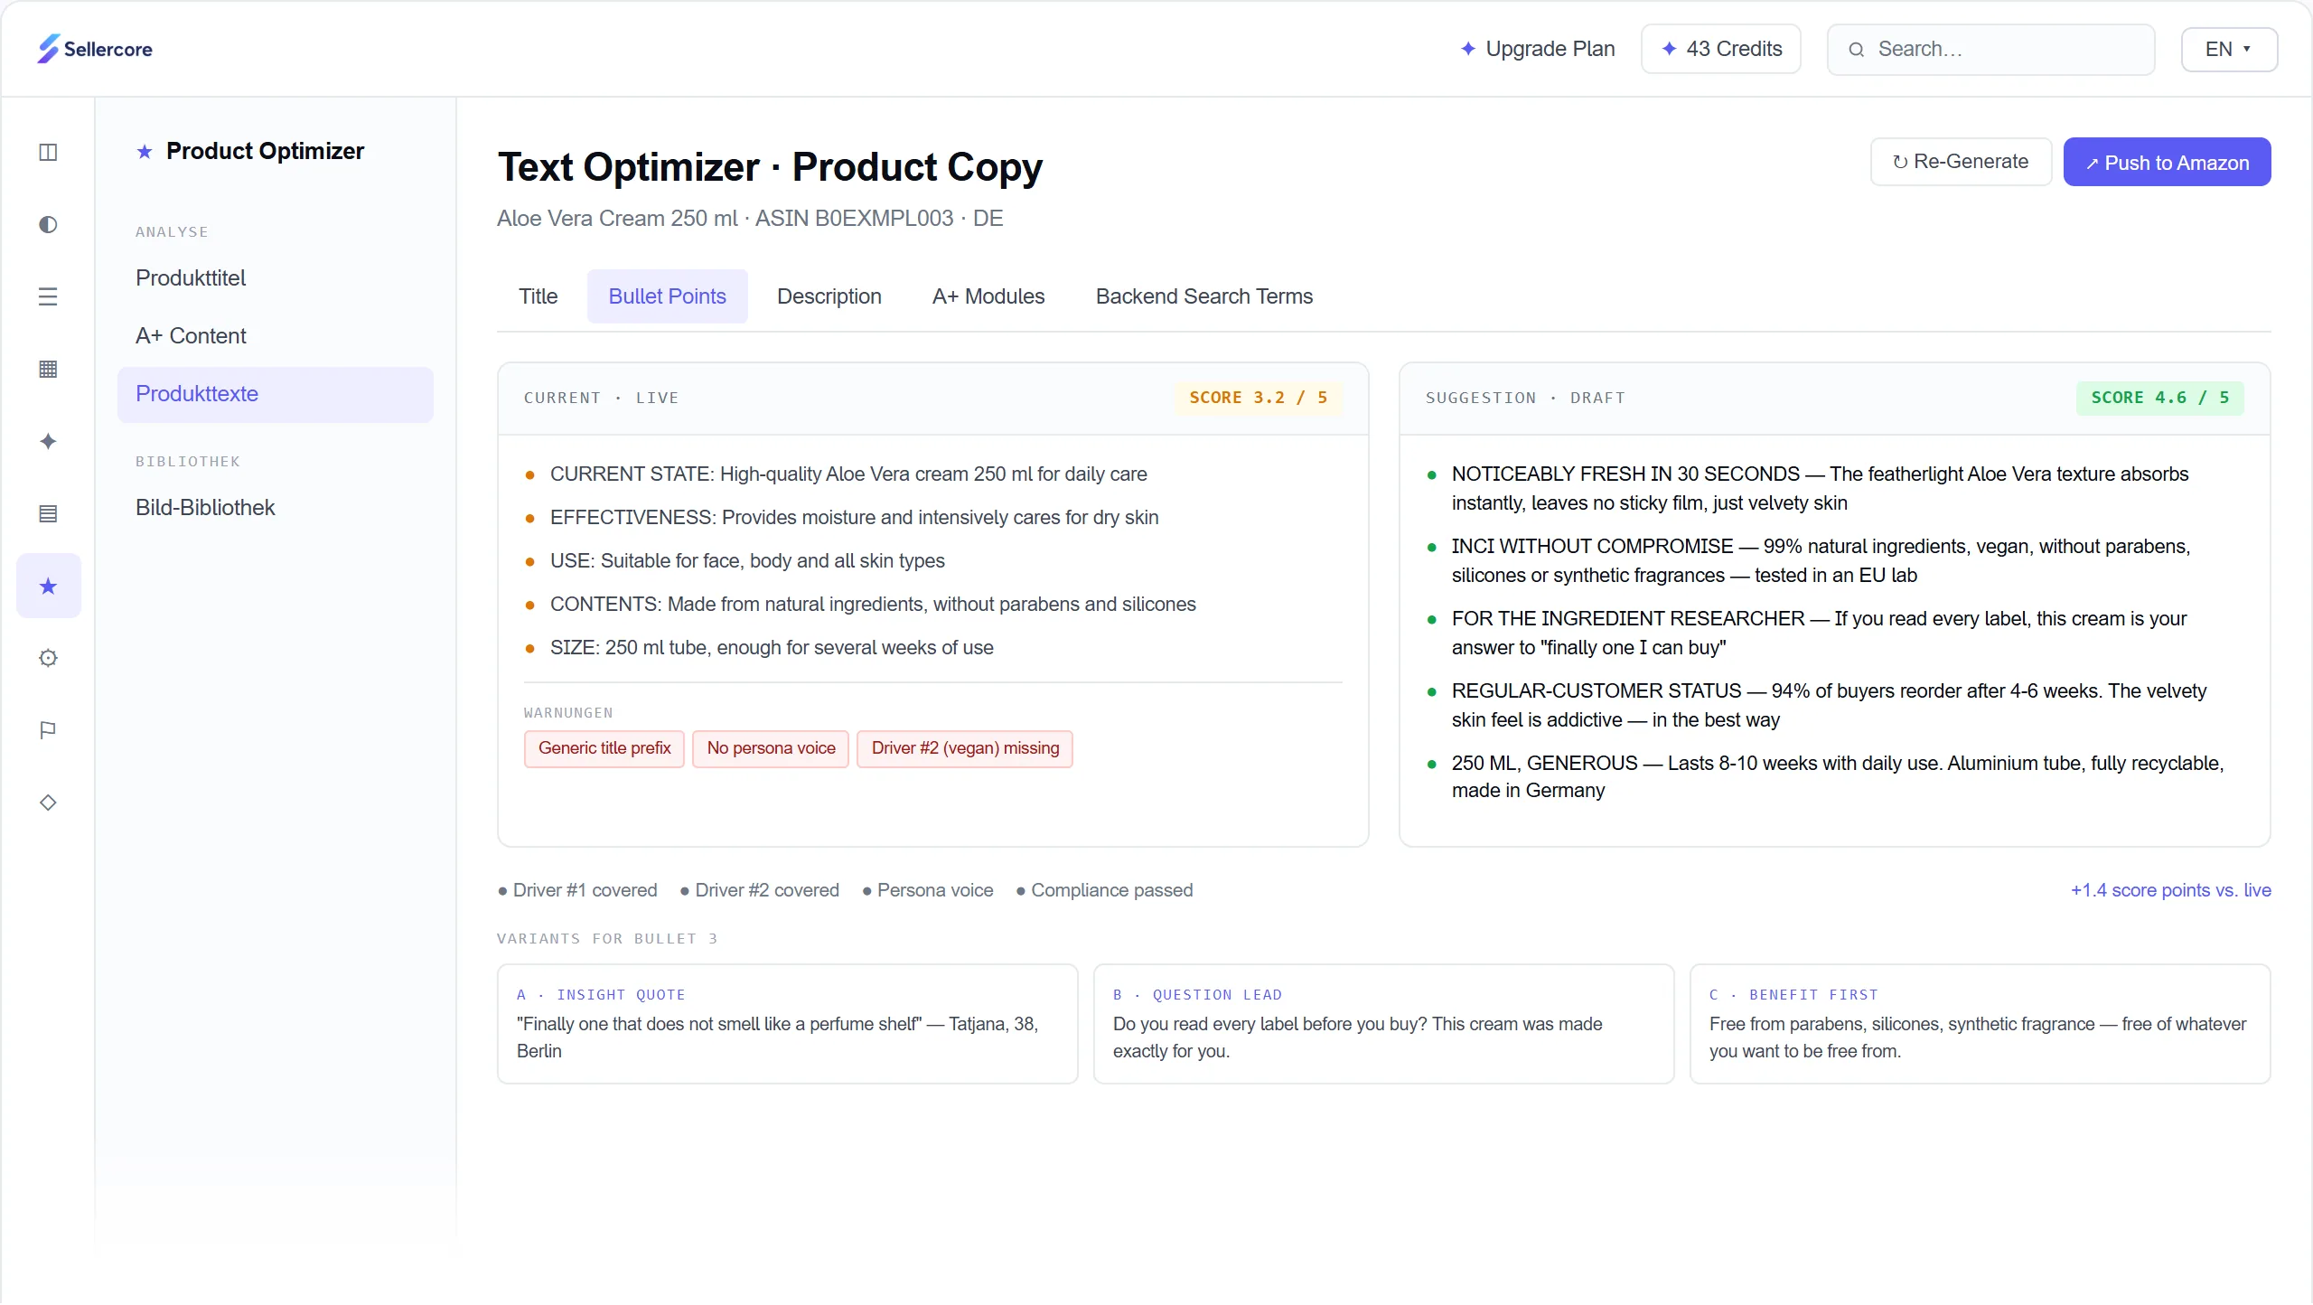Switch to the Title tab
This screenshot has height=1305, width=2313.
coord(538,296)
